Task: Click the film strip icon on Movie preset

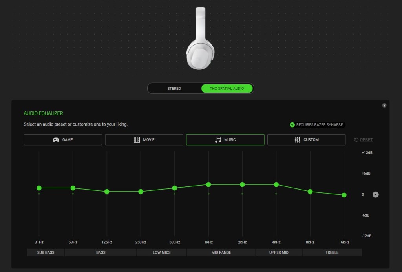Action: click(137, 140)
